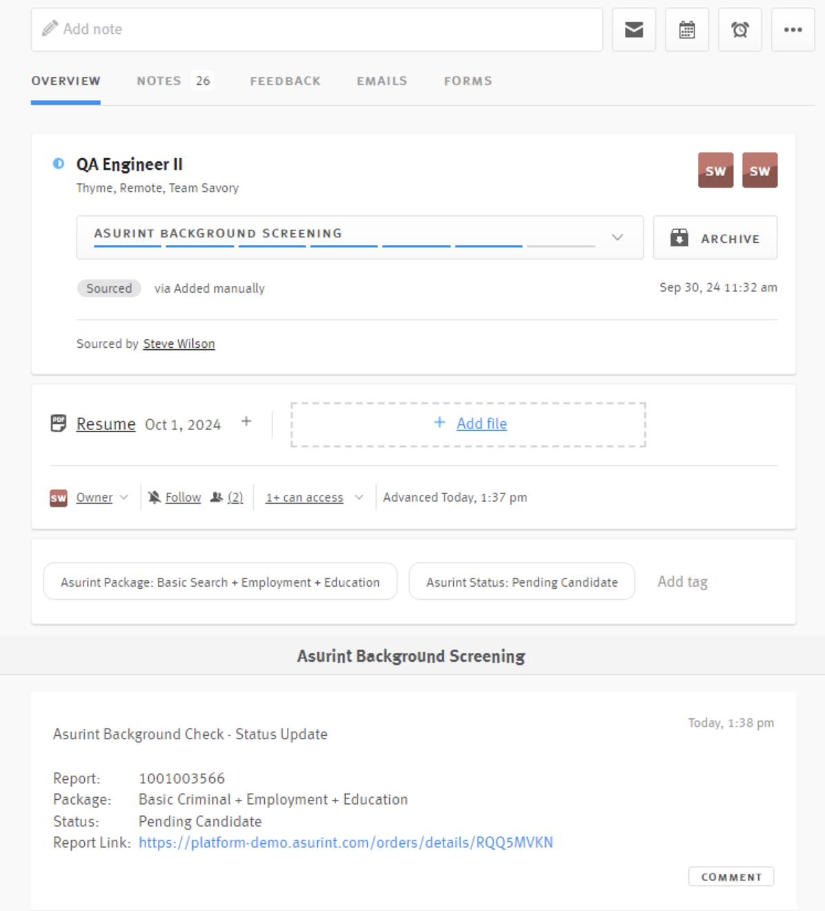The height and width of the screenshot is (911, 825).
Task: Click 'Asurint Background Check - Status Update' title
Action: (x=190, y=734)
